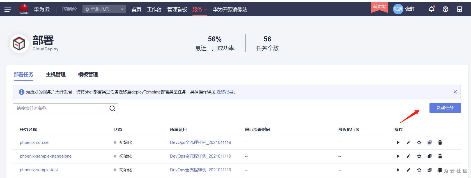The image size is (471, 178).
Task: Expand the 华北-北京一 region dropdown
Action: pos(104,9)
